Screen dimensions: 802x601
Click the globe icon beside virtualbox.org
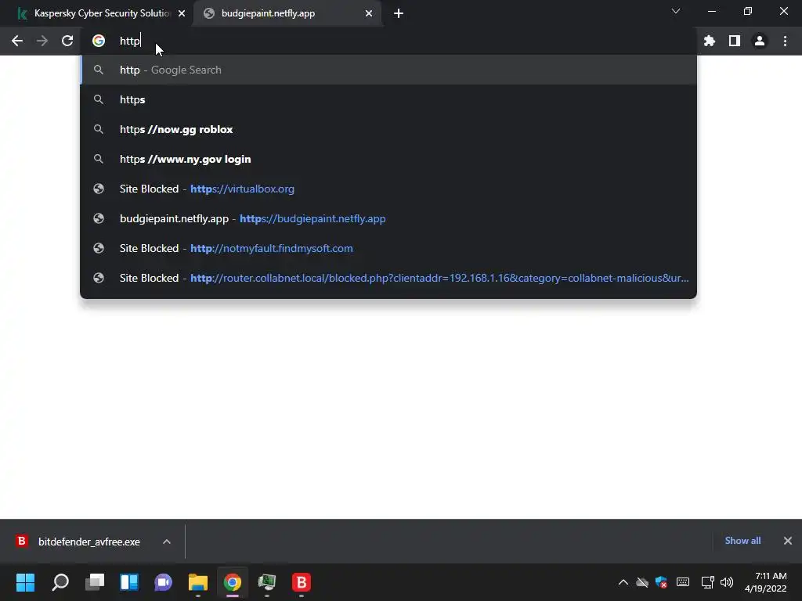pos(99,189)
